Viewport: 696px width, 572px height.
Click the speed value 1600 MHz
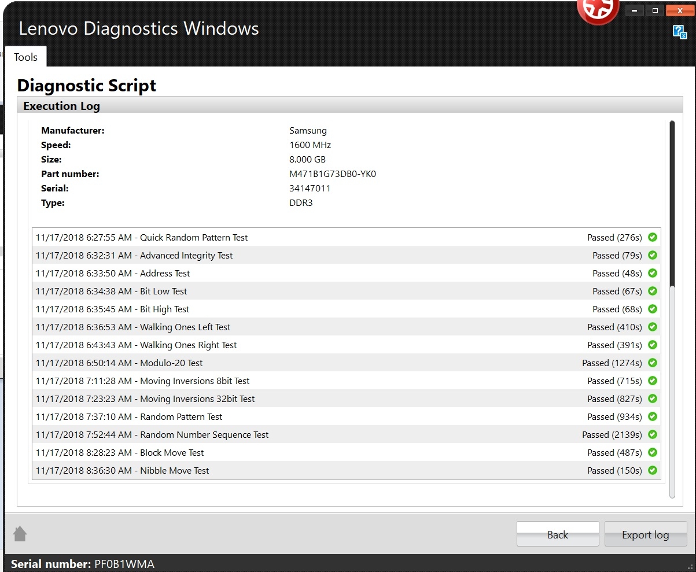tap(310, 145)
